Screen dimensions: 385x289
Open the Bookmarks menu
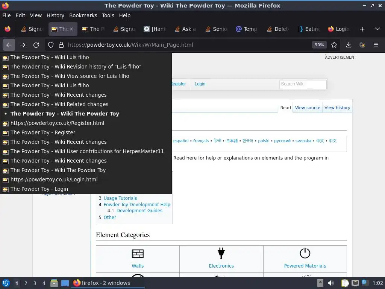tap(83, 15)
